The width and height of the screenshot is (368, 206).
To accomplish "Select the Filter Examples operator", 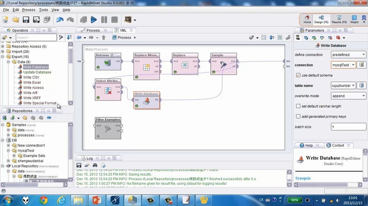I will (x=108, y=128).
